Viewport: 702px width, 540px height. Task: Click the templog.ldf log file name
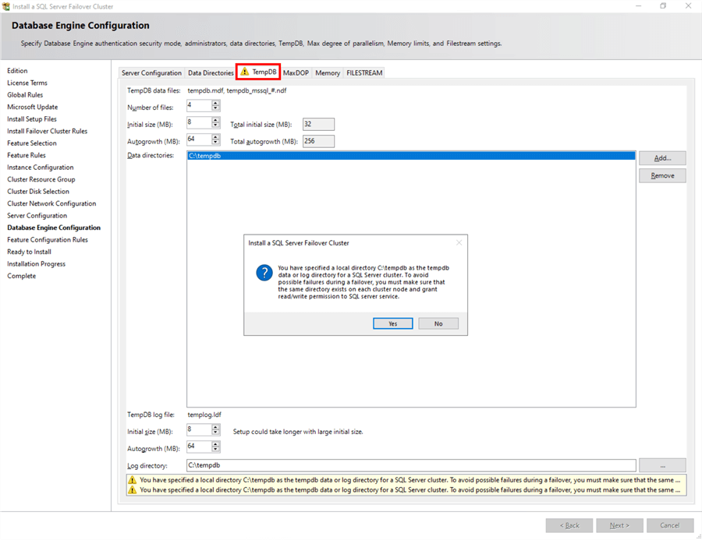click(204, 415)
